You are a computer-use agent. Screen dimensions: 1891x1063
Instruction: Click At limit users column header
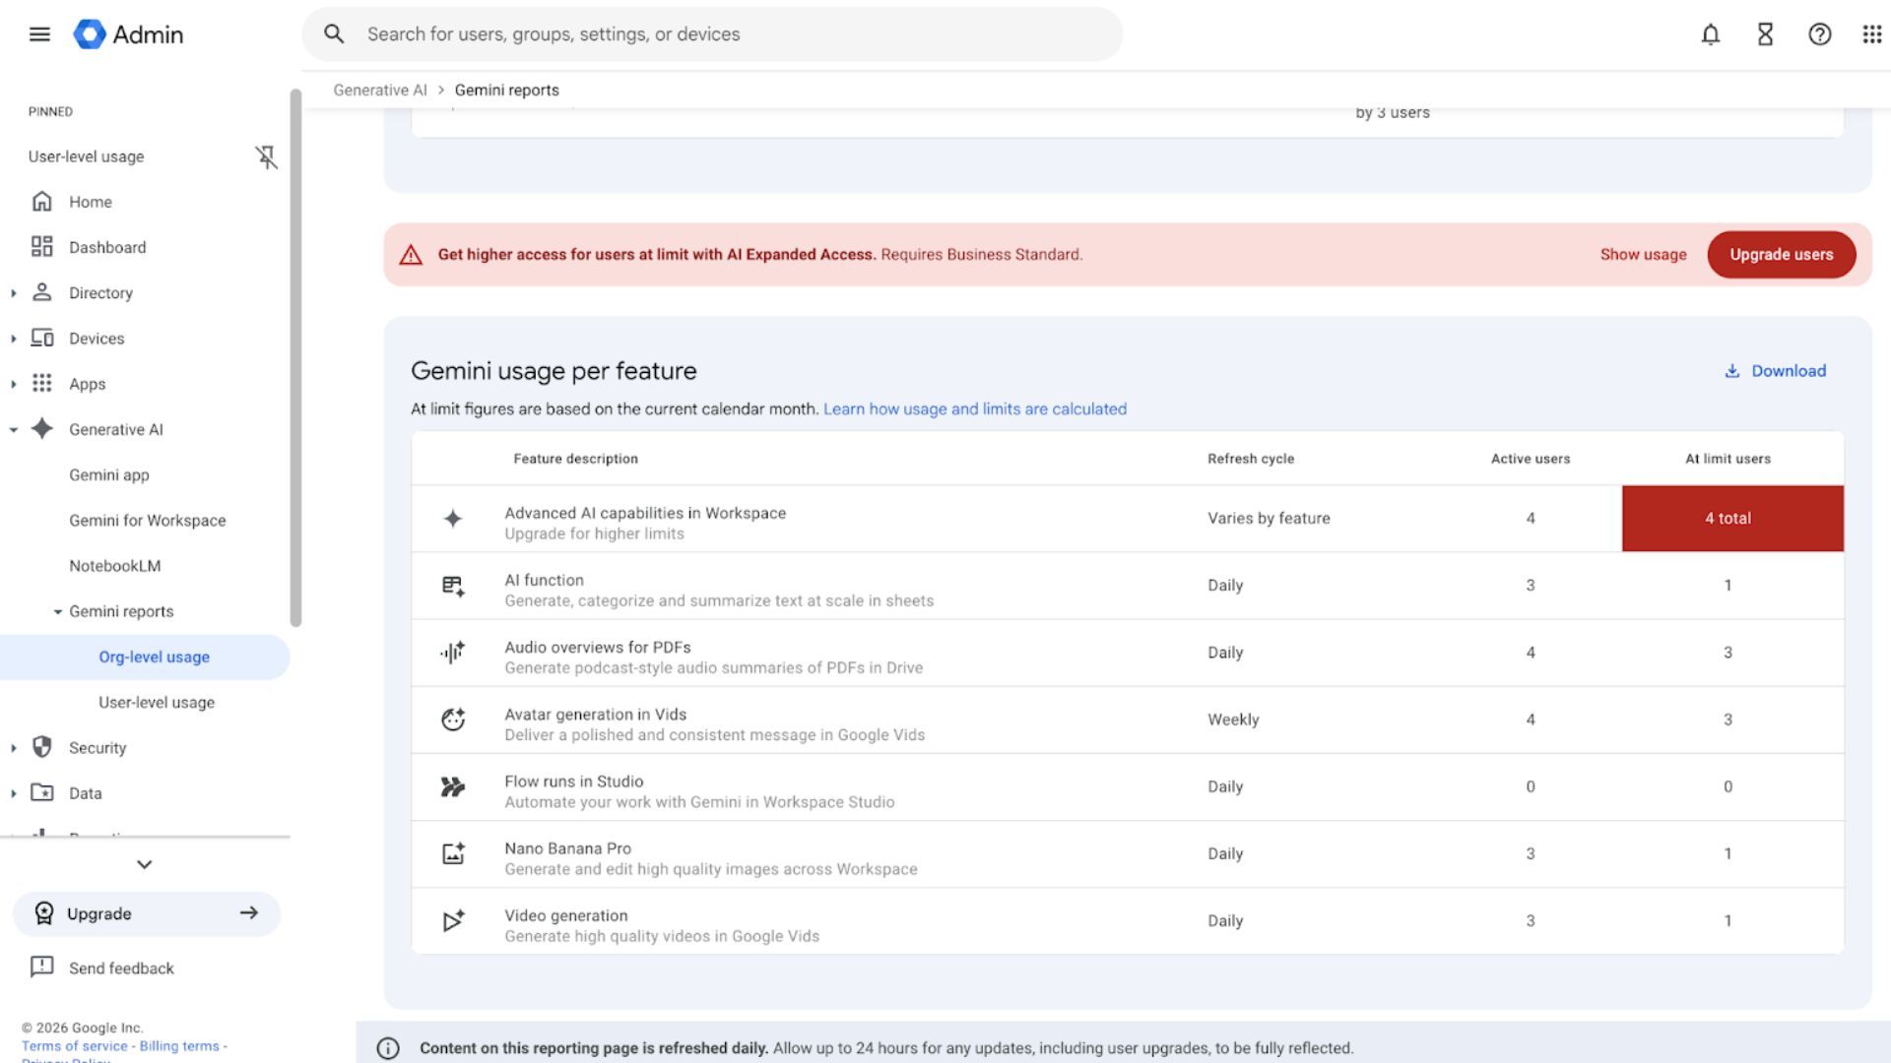click(1728, 459)
